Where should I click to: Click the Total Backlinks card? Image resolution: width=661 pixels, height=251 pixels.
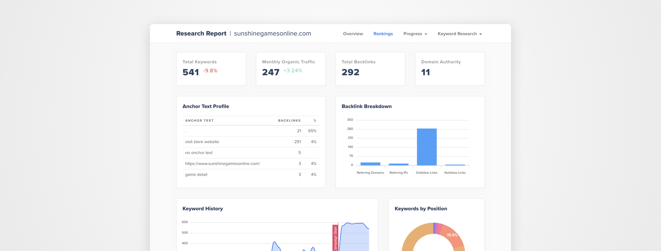point(370,69)
